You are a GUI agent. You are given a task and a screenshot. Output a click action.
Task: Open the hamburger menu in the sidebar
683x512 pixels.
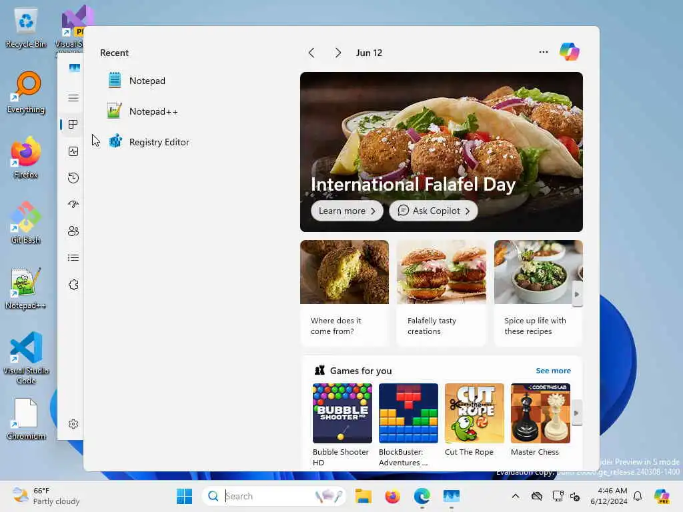click(73, 98)
